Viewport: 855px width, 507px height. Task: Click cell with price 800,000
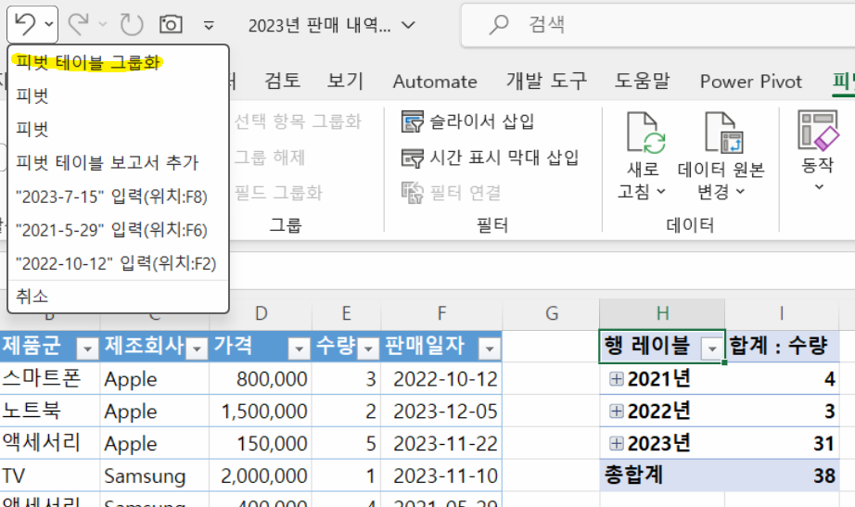(261, 379)
